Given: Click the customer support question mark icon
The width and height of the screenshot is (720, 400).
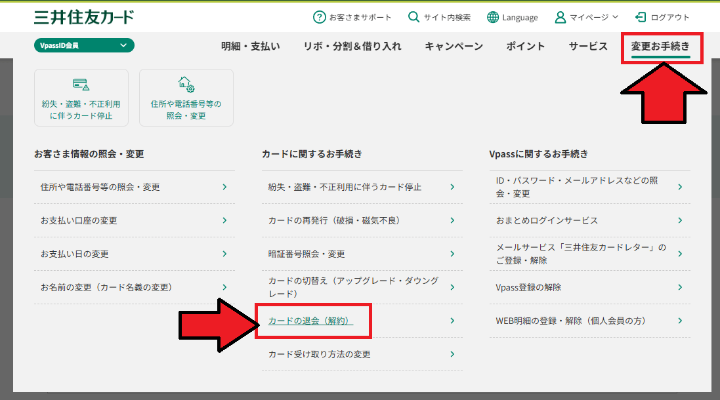Looking at the screenshot, I should (x=319, y=17).
